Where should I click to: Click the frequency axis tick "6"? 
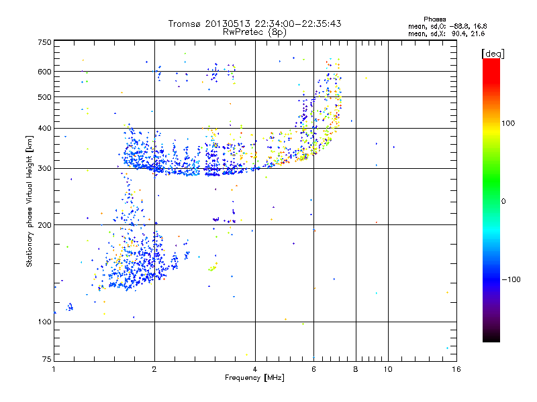313,369
